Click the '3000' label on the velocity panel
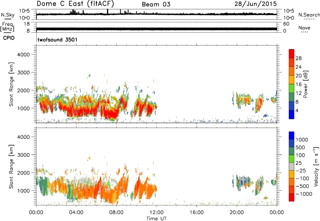Image resolution: width=320 pixels, height=221 pixels. [x=23, y=155]
